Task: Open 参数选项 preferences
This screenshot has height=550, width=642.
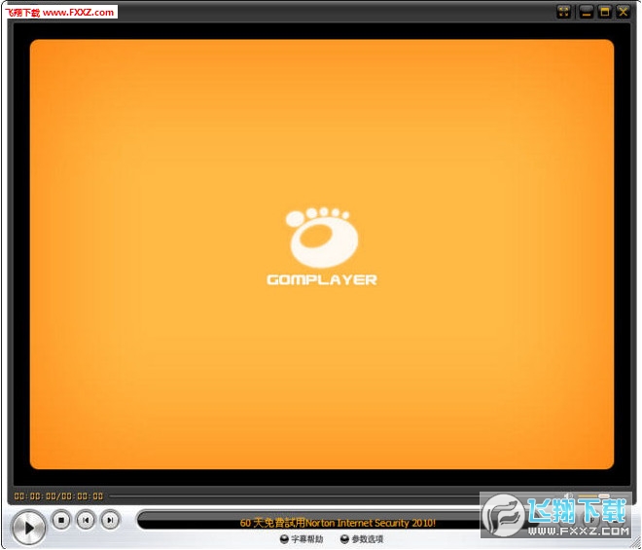Action: [x=362, y=539]
